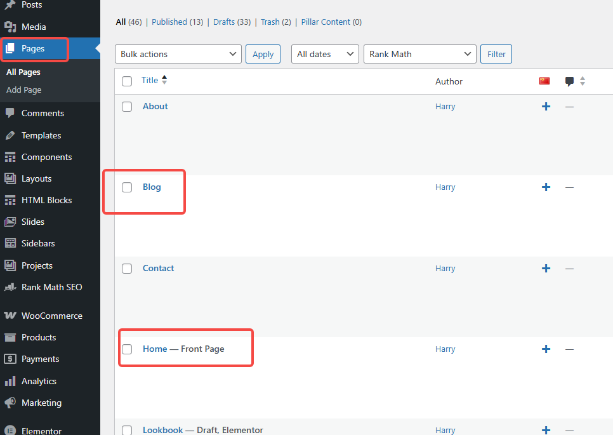This screenshot has height=435, width=613.
Task: Check the Lookbook page checkbox
Action: 127,431
